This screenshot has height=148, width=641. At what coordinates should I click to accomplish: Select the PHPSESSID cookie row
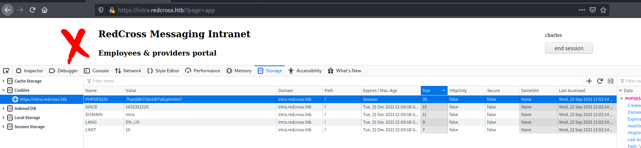[350, 99]
